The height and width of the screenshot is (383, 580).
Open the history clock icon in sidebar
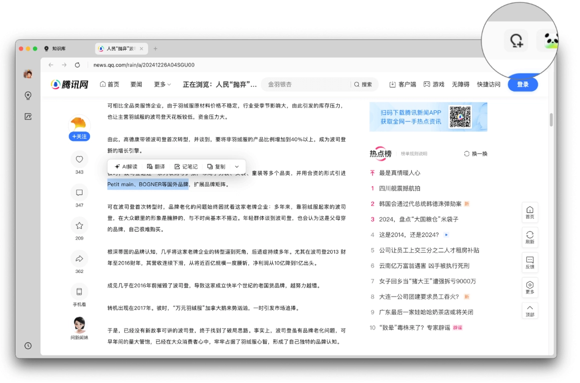tap(28, 345)
